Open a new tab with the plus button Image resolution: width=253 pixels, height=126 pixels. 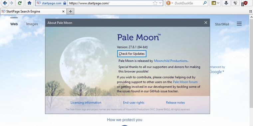pos(71,11)
